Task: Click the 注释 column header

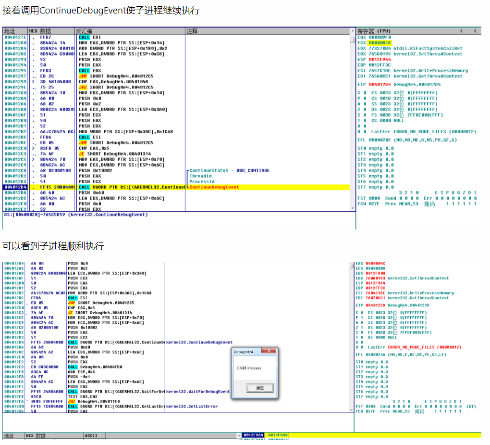Action: (268, 31)
